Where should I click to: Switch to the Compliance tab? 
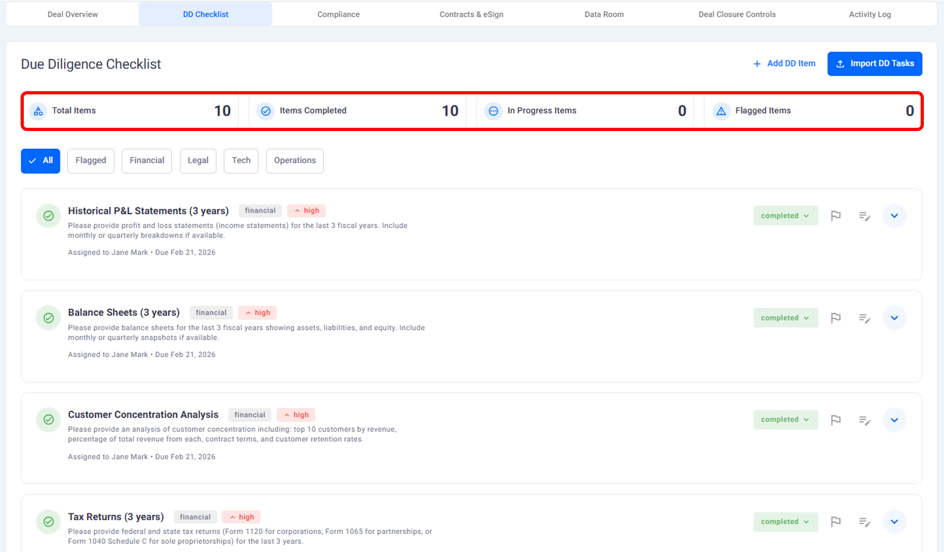click(x=338, y=14)
